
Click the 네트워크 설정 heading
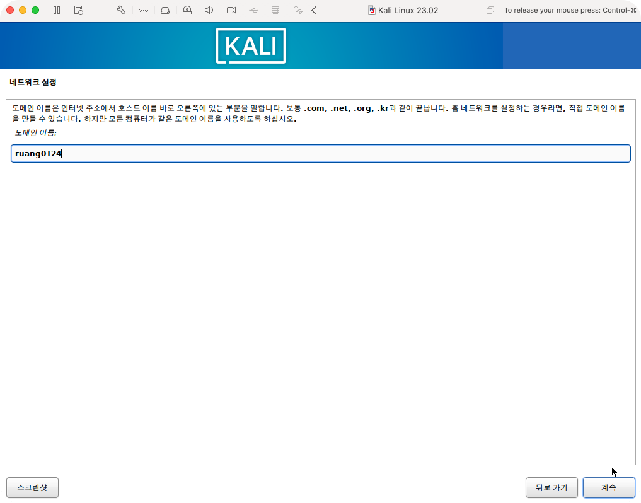click(33, 82)
